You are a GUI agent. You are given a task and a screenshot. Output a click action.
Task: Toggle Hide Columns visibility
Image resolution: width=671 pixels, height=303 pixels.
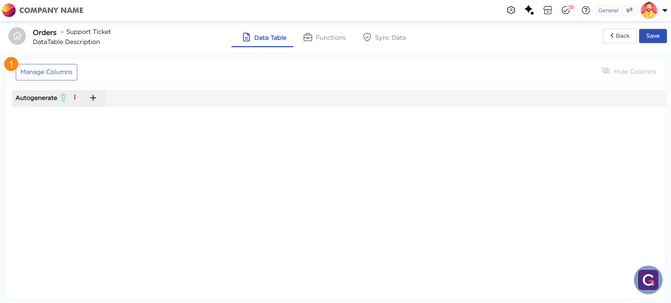pos(629,71)
